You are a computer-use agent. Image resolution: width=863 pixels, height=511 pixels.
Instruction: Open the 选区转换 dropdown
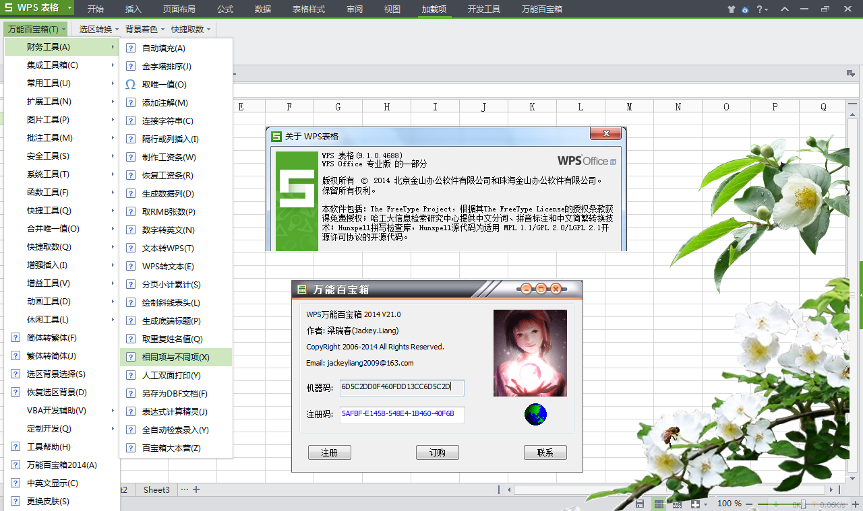point(98,29)
